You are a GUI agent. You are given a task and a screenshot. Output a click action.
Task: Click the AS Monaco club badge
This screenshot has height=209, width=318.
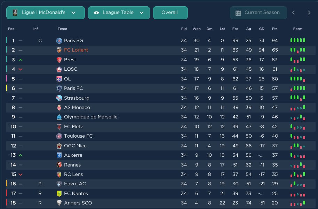[59, 108]
